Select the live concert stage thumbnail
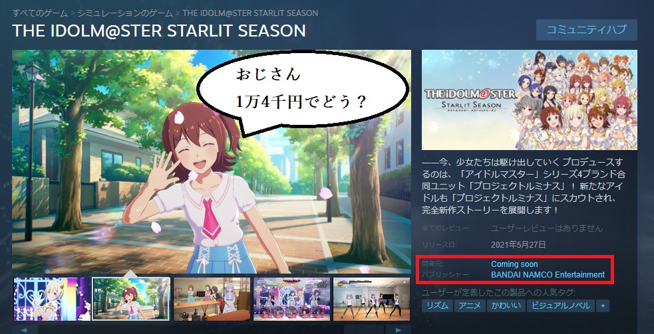 pyautogui.click(x=291, y=299)
